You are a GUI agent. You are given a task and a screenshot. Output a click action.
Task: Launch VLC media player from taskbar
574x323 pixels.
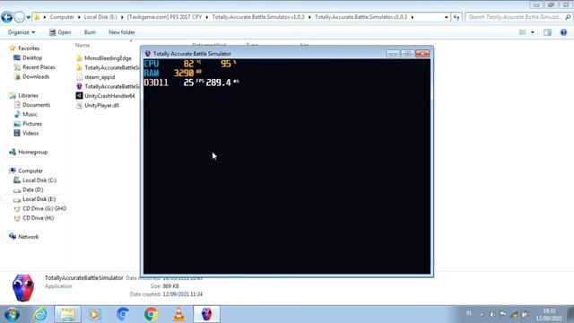click(x=178, y=314)
